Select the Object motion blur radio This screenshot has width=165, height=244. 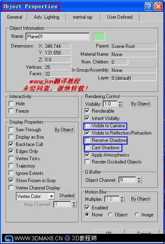click(110, 214)
